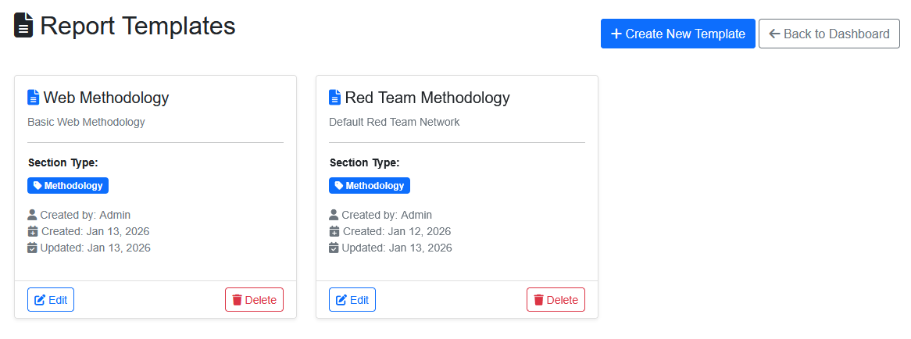The height and width of the screenshot is (339, 911).
Task: Click the Created calendar icon for Red Team
Action: [x=334, y=231]
